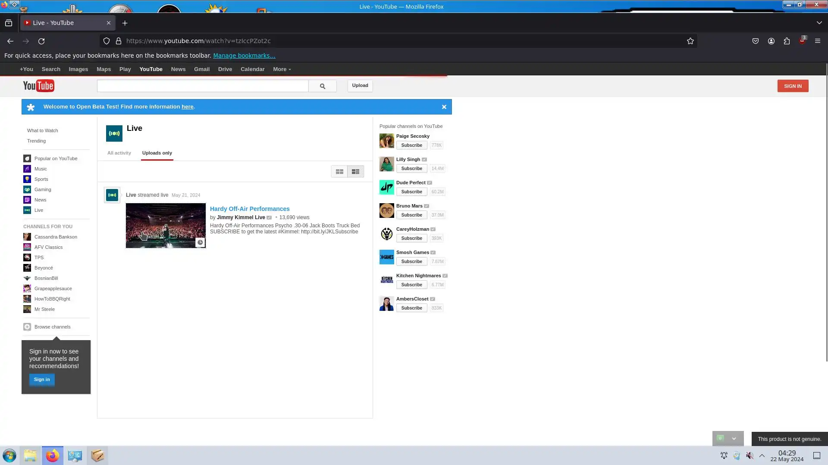Click the YouTube search magnifier button

[x=322, y=86]
